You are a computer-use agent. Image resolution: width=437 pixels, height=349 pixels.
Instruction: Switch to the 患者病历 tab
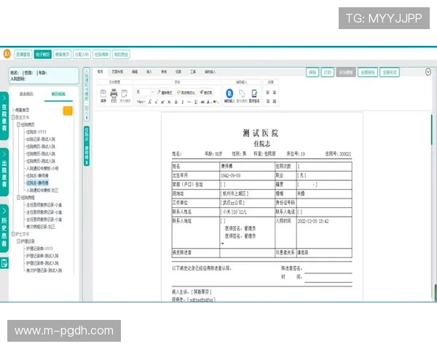[26, 94]
